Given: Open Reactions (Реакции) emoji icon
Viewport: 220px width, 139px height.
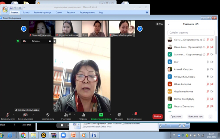Looking at the screenshot, I should click(x=119, y=115).
